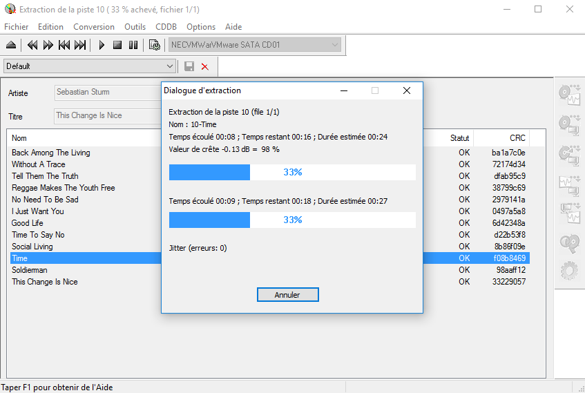Screen dimensions: 585x393
Task: Skip to the previous track
Action: point(64,45)
